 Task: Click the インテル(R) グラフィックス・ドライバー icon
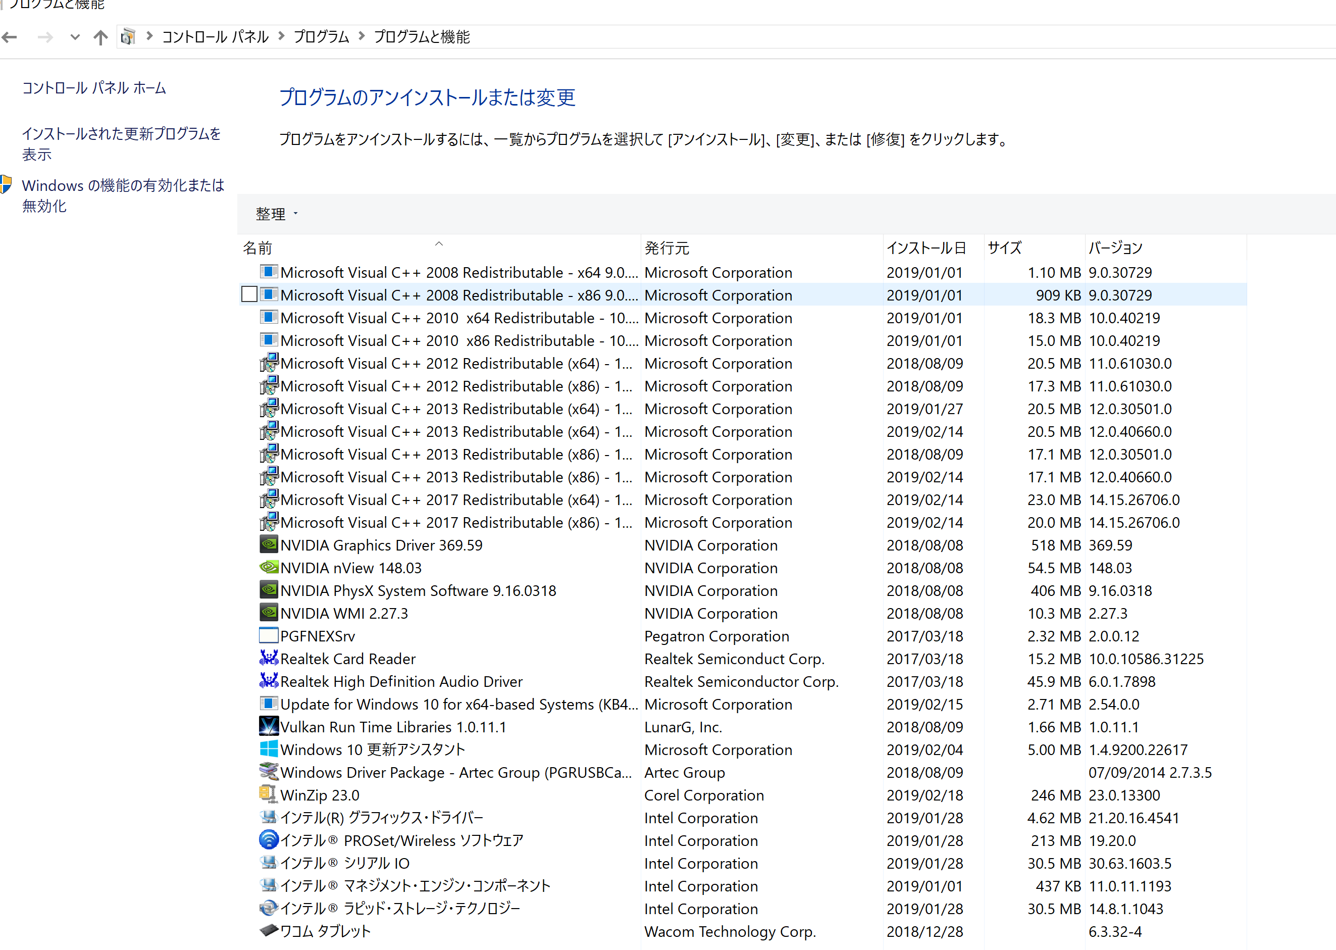point(269,817)
